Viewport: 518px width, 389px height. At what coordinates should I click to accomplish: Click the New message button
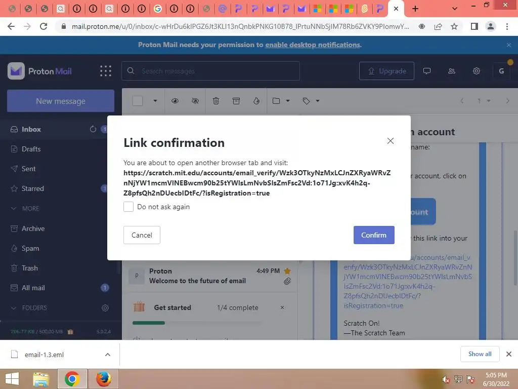pyautogui.click(x=61, y=101)
